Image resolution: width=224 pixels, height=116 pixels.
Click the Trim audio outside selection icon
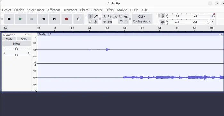[104, 22]
